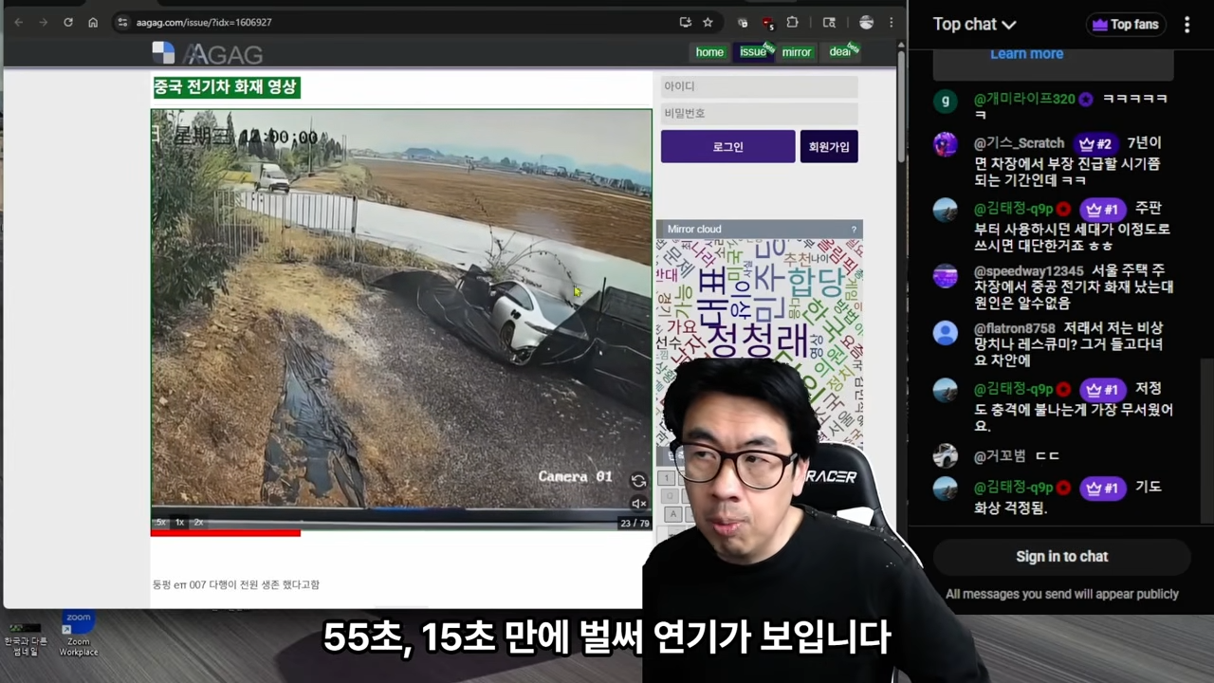Set playback speed to 2x
Image resolution: width=1214 pixels, height=683 pixels.
pos(198,523)
